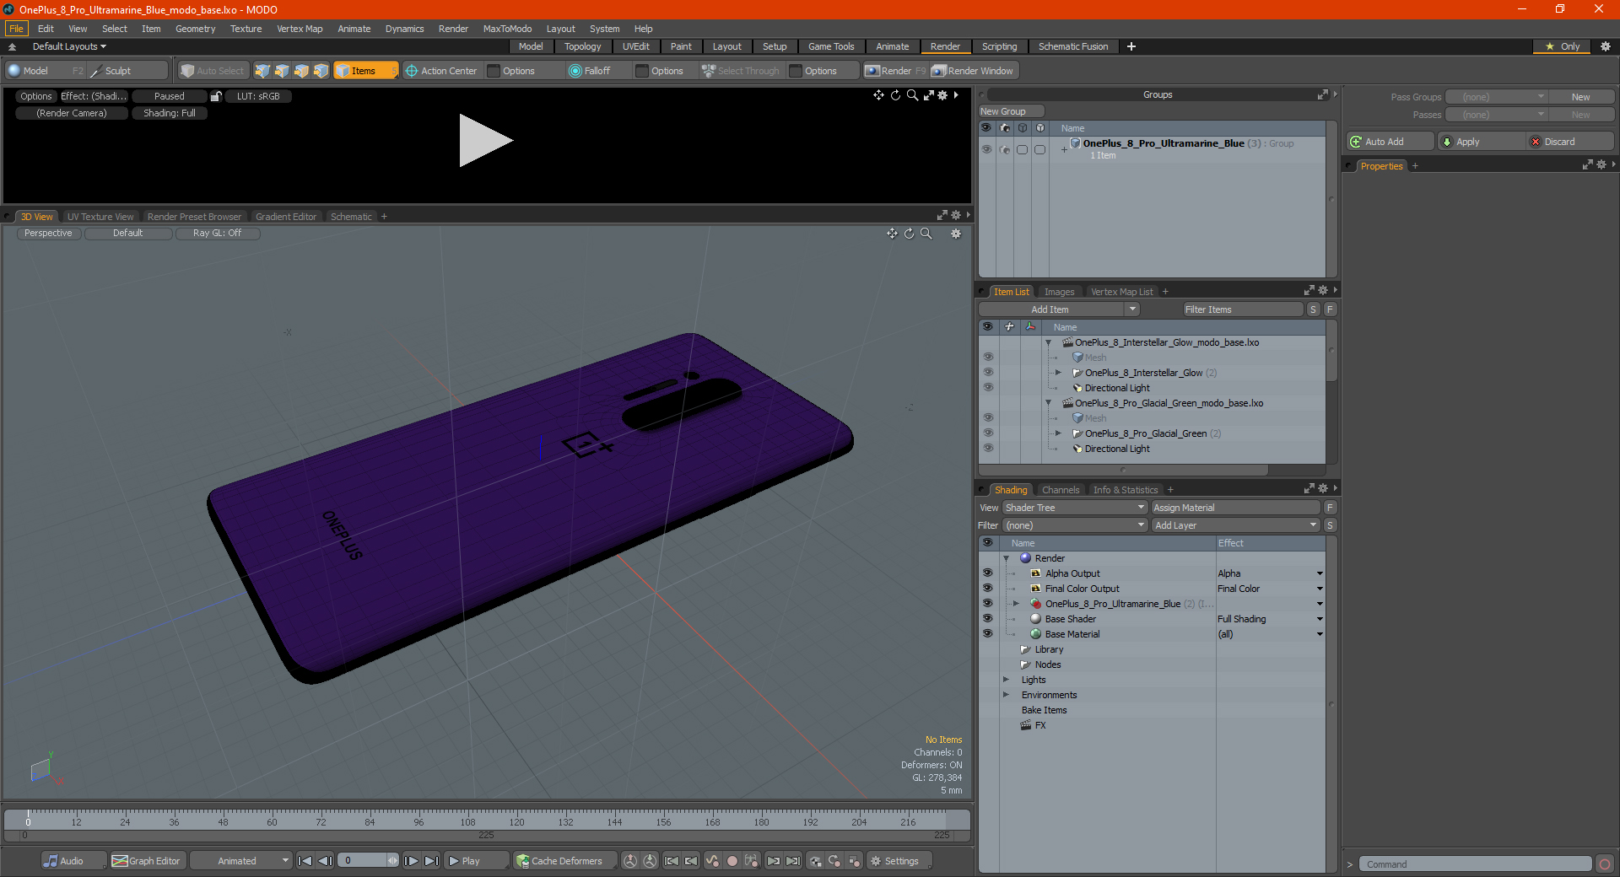
Task: Open layout gear settings top right
Action: coord(1606,46)
